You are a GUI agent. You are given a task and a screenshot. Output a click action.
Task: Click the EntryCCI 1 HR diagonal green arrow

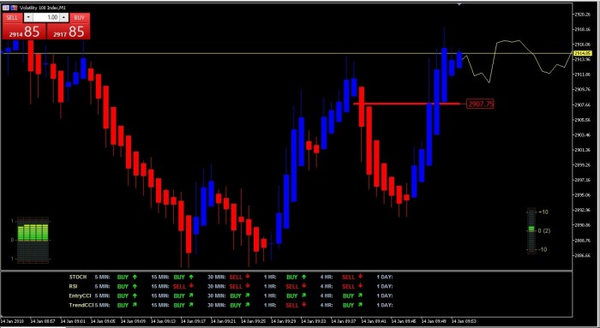coord(303,295)
